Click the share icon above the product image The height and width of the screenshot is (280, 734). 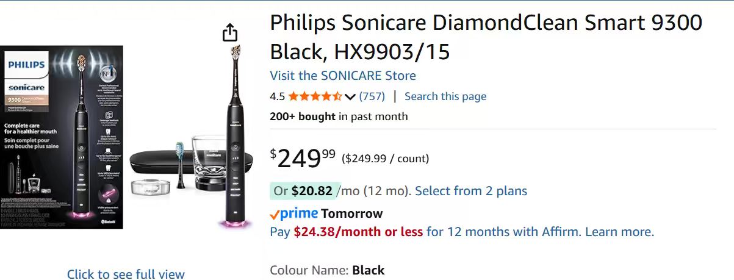[x=229, y=32]
